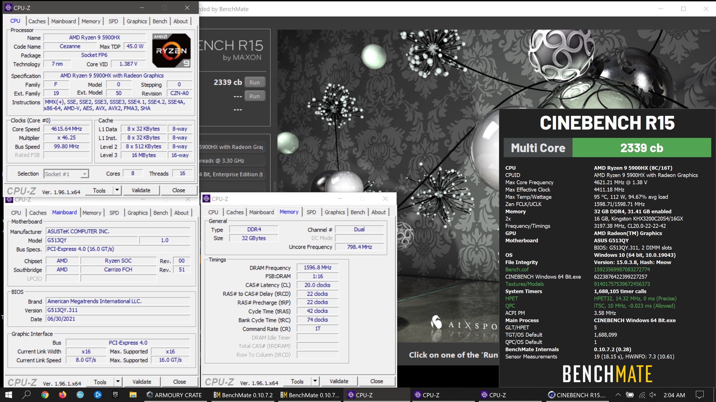The image size is (716, 402).
Task: Click Tools button in top CPU-Z window
Action: (x=99, y=190)
